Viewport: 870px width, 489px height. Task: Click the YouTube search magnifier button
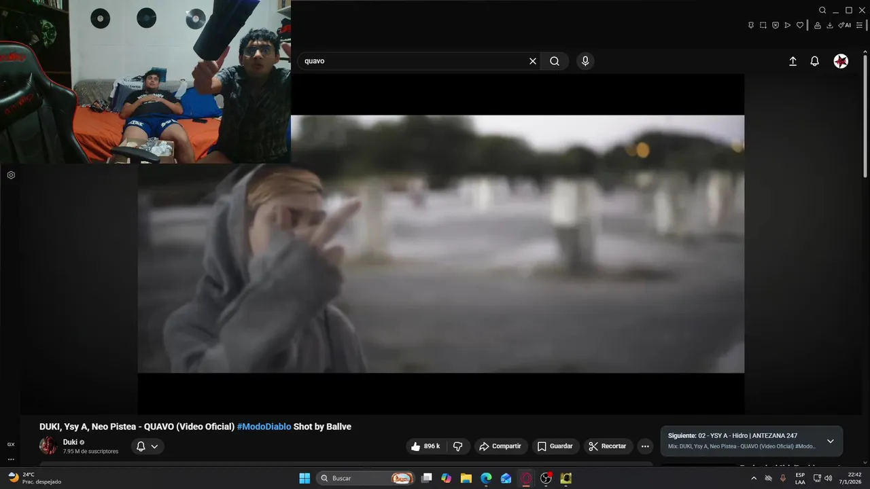pos(555,61)
